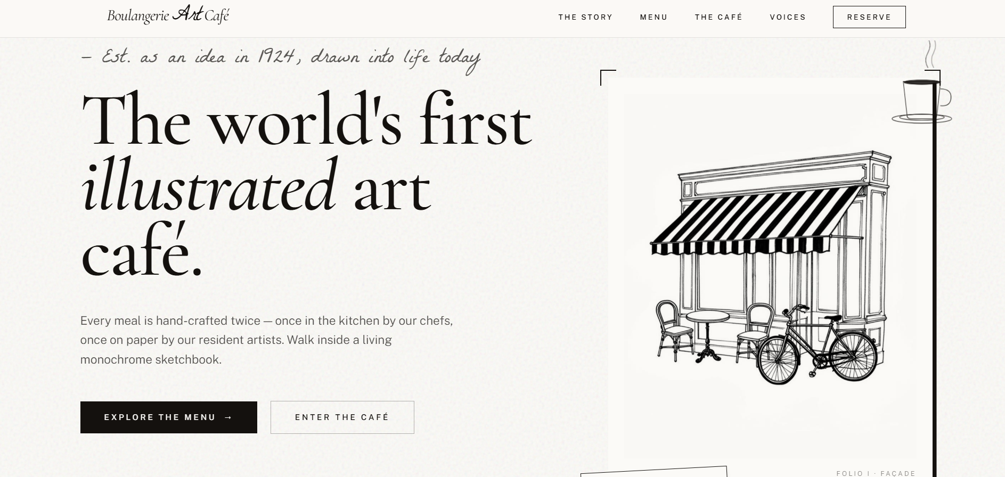
Task: Click the Reserve button in the header
Action: [869, 17]
